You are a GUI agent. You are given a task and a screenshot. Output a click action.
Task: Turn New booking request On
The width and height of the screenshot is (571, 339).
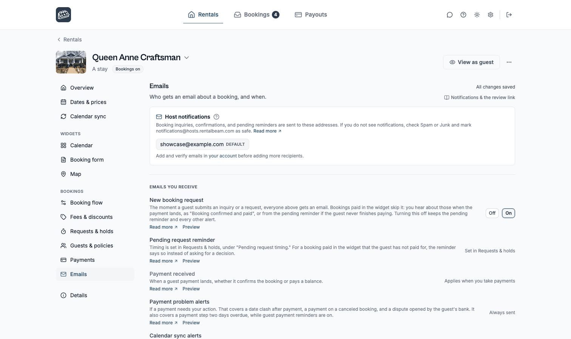508,213
